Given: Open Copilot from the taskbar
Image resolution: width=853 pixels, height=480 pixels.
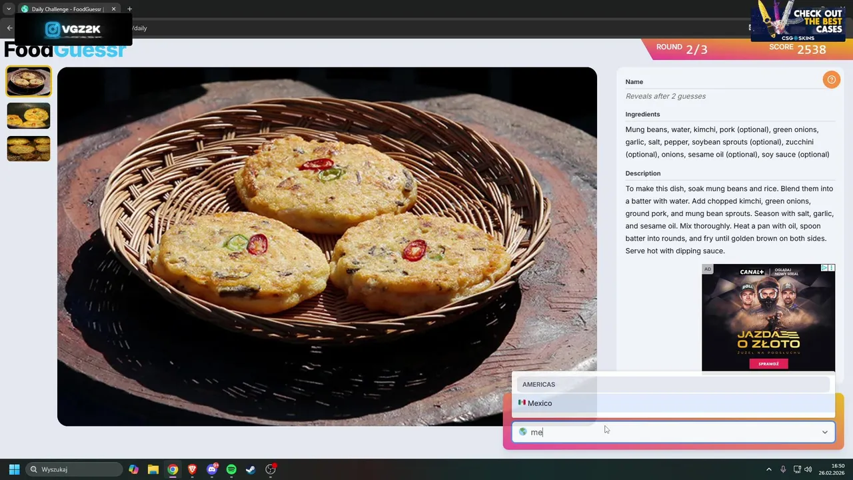Looking at the screenshot, I should pos(134,469).
